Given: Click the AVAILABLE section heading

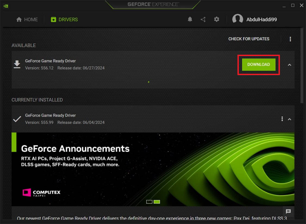Looking at the screenshot, I should 24,45.
